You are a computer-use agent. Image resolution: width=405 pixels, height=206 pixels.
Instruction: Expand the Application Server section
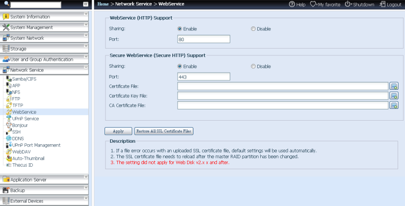tap(86, 177)
